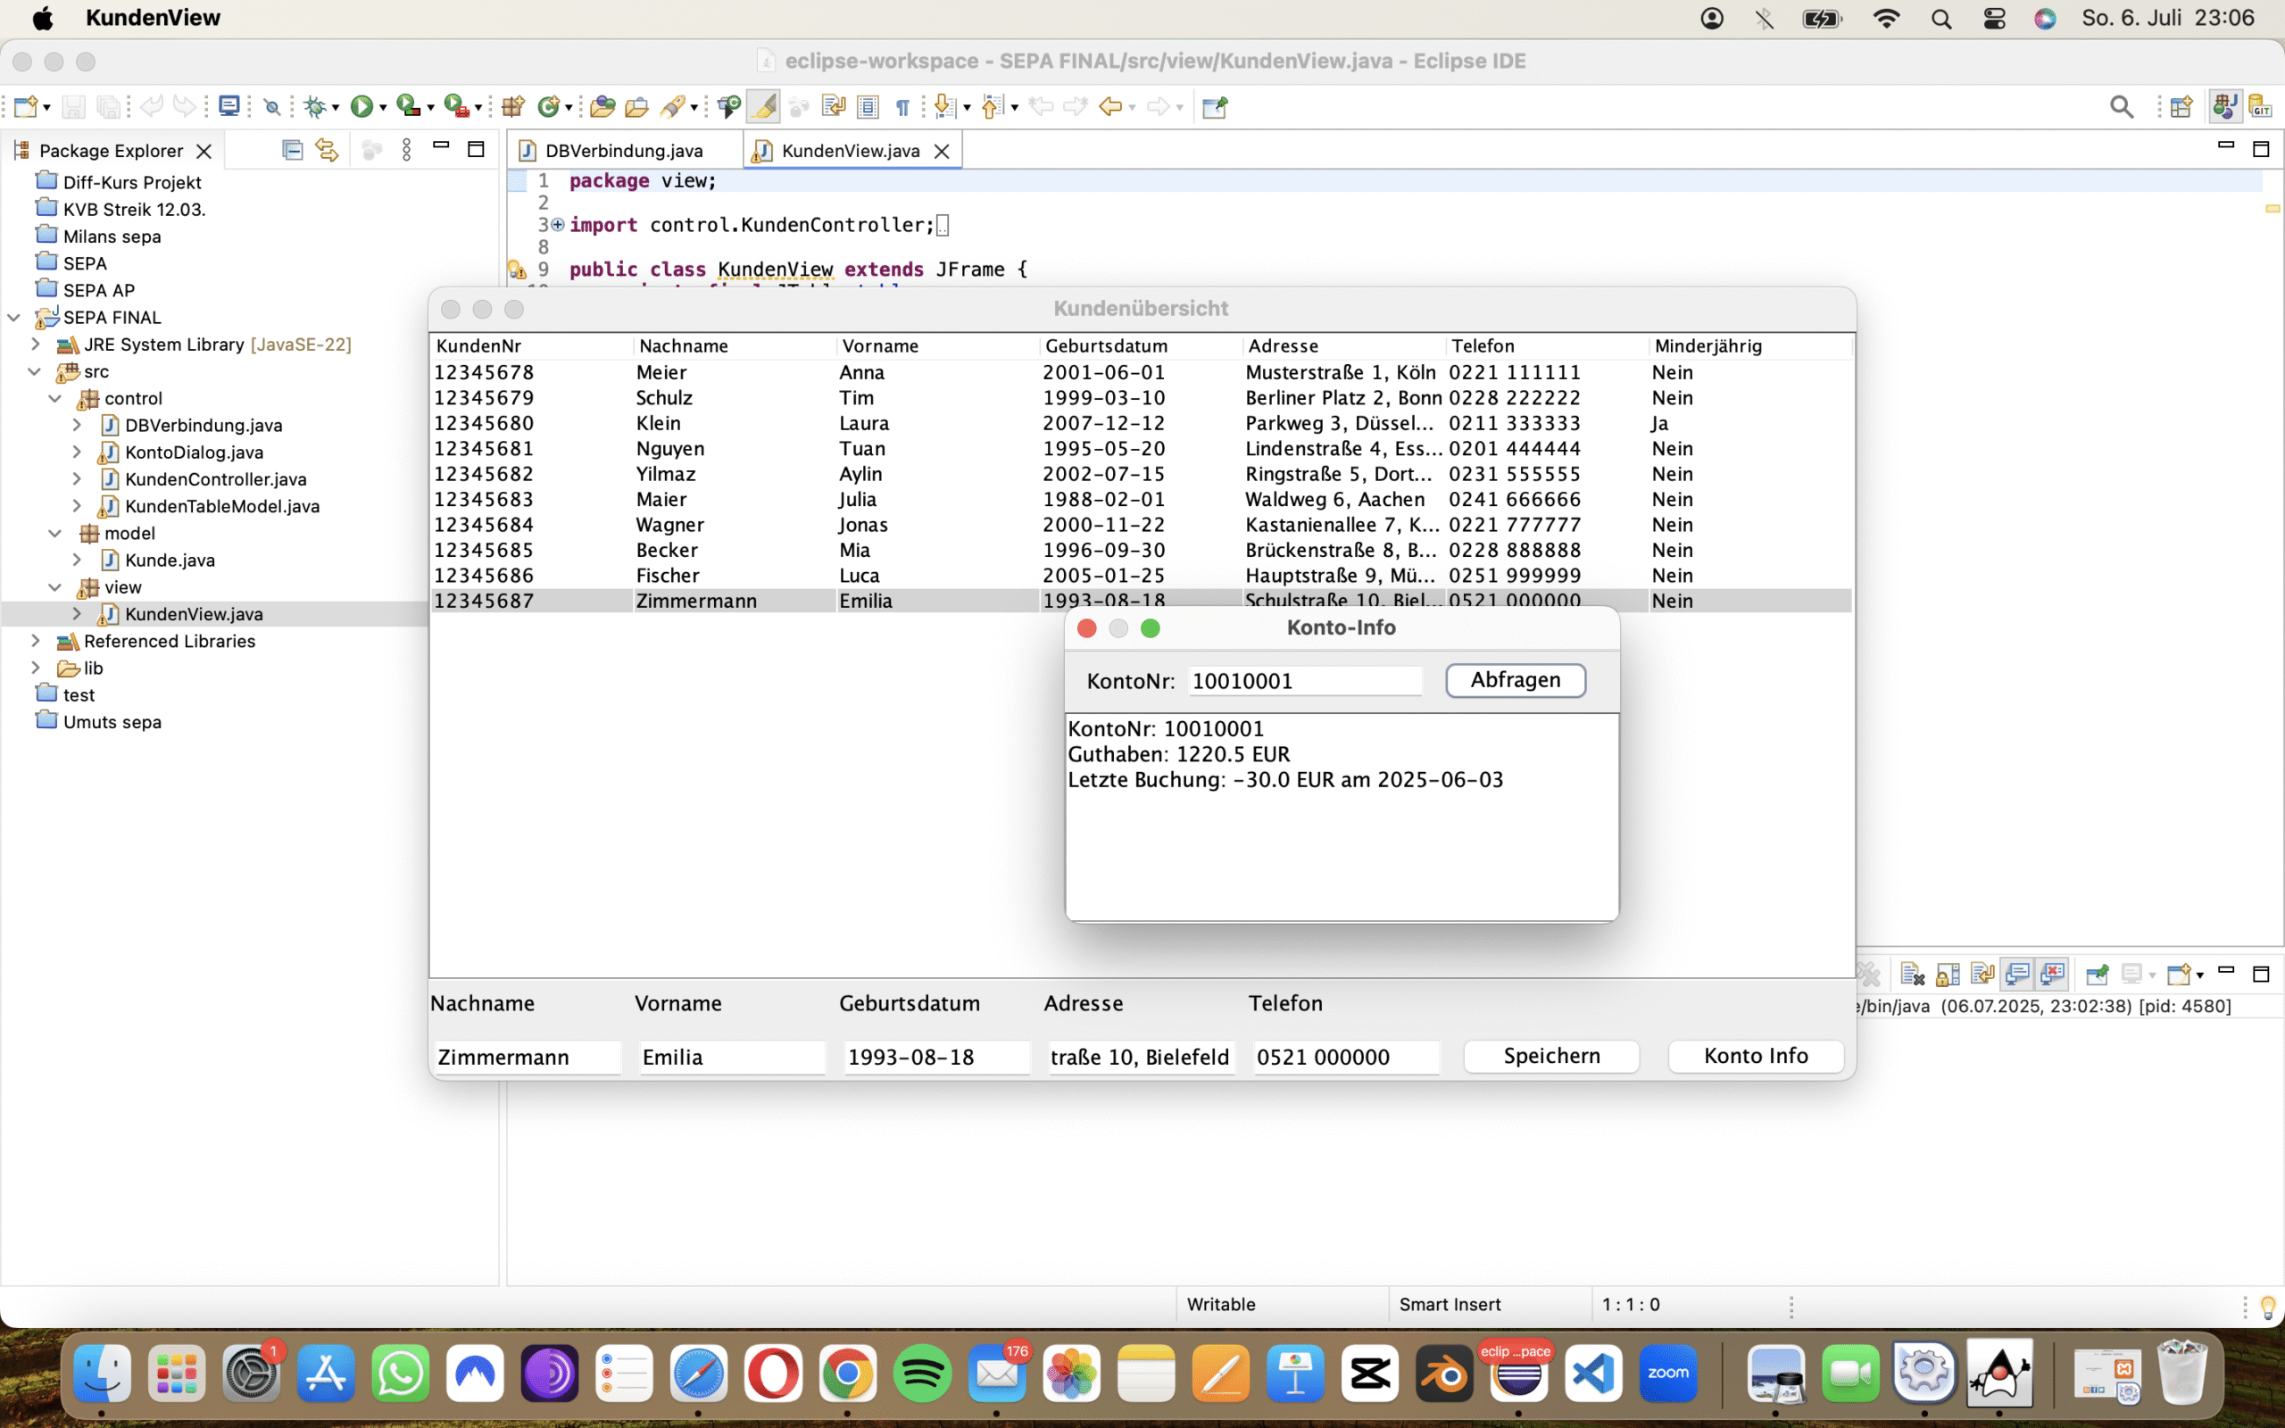2285x1428 pixels.
Task: Expand the Referenced Libraries node
Action: pyautogui.click(x=36, y=642)
